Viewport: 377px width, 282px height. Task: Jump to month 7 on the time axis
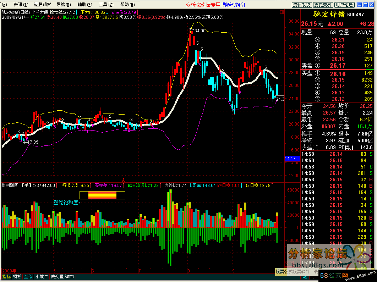140,271
